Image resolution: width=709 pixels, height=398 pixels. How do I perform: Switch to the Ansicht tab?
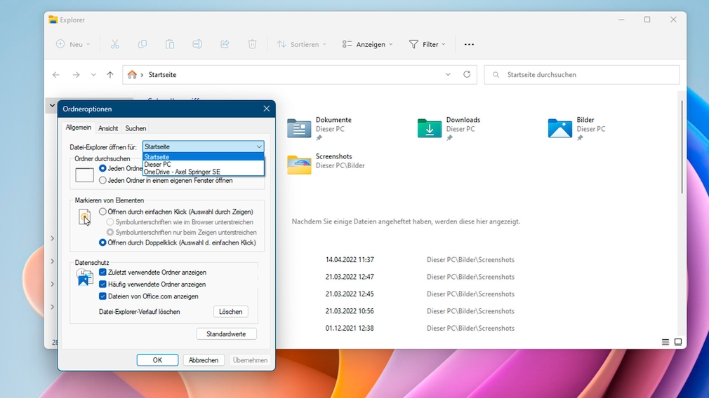(108, 129)
